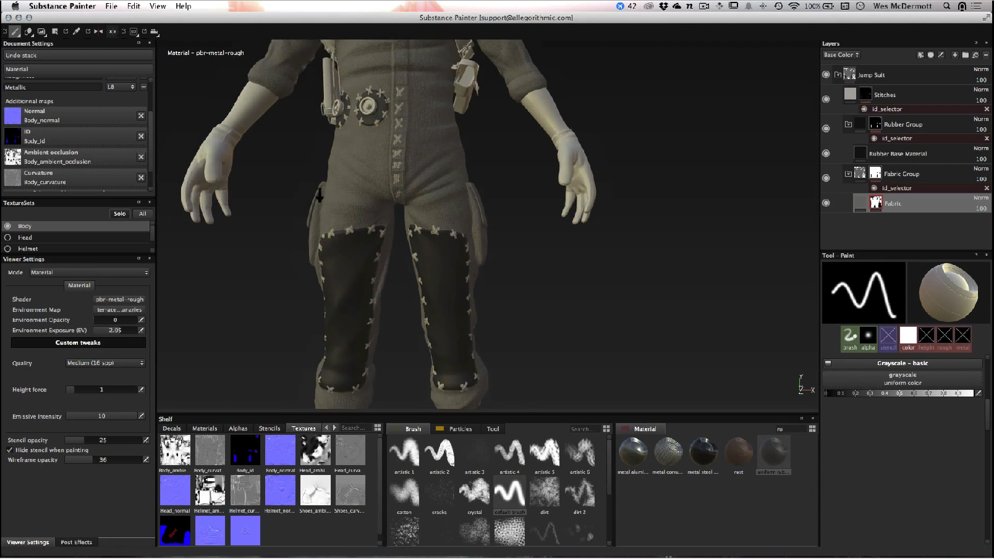The height and width of the screenshot is (559, 994).
Task: Uncheck Hide stencil when painting
Action: tap(9, 450)
